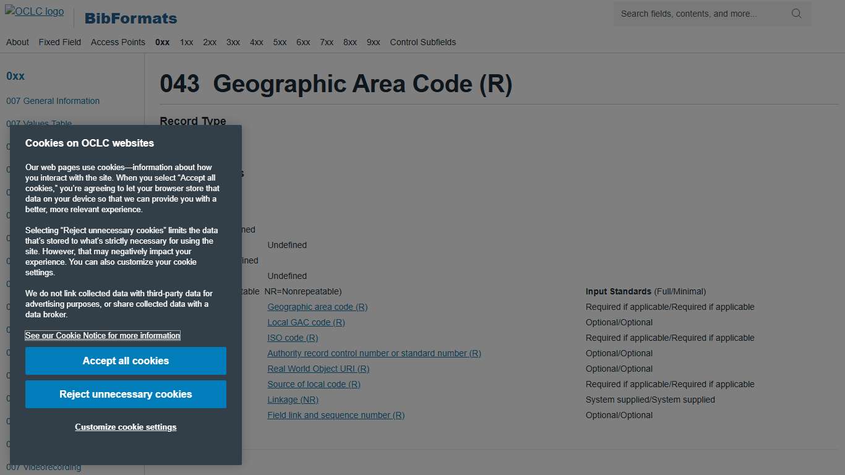
Task: Open the 007 Videorecording sidebar link
Action: (x=44, y=467)
